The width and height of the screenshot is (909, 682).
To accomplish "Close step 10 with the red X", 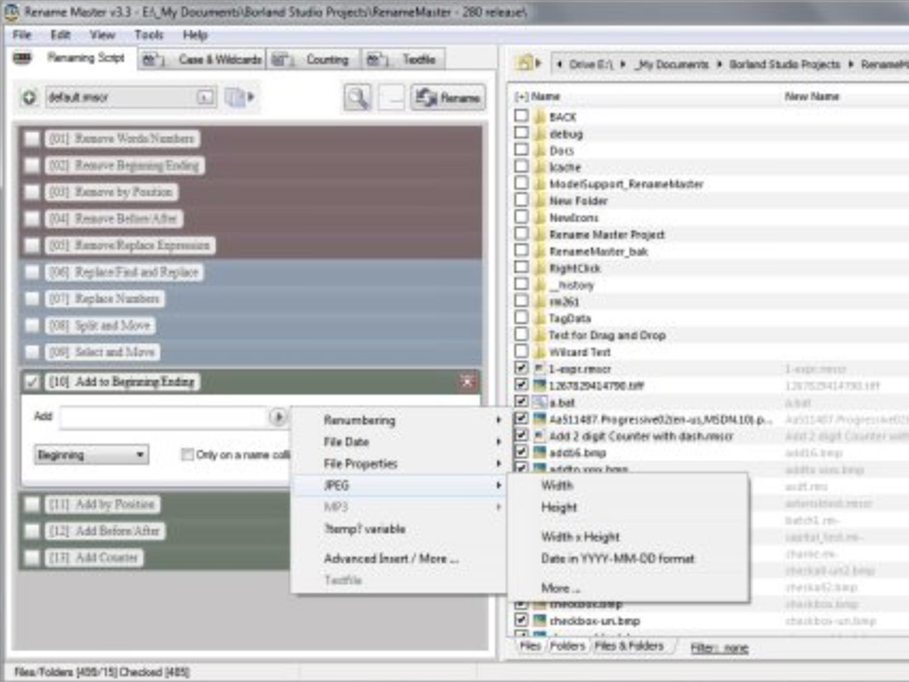I will [x=467, y=381].
